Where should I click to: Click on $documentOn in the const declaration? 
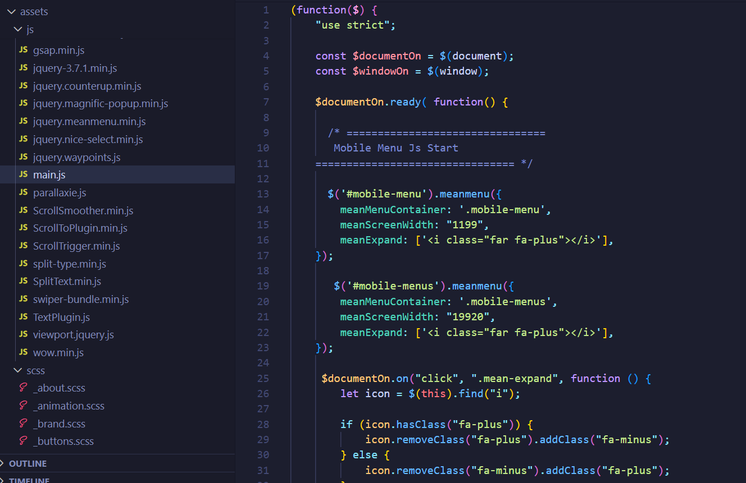point(387,56)
